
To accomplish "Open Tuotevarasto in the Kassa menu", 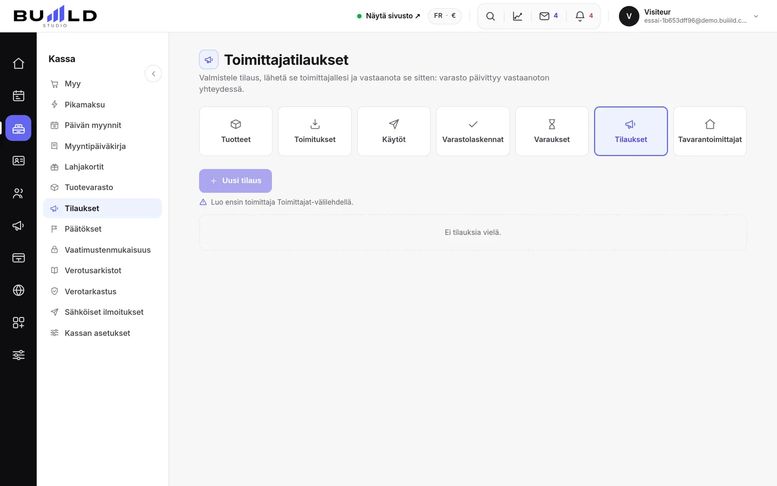I will pos(103,187).
